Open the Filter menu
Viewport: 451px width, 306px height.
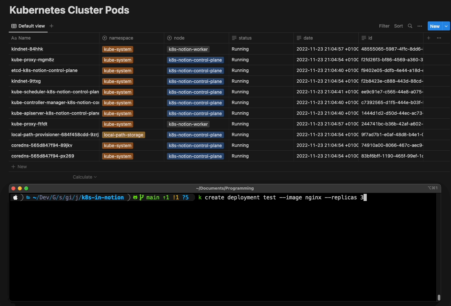point(384,26)
